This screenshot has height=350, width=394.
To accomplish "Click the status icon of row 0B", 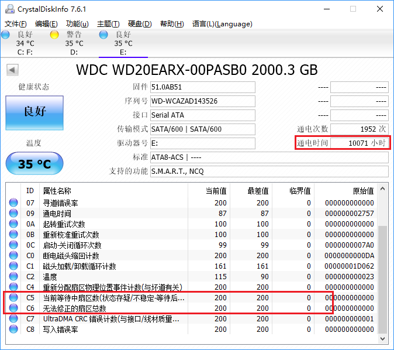I will (x=13, y=234).
